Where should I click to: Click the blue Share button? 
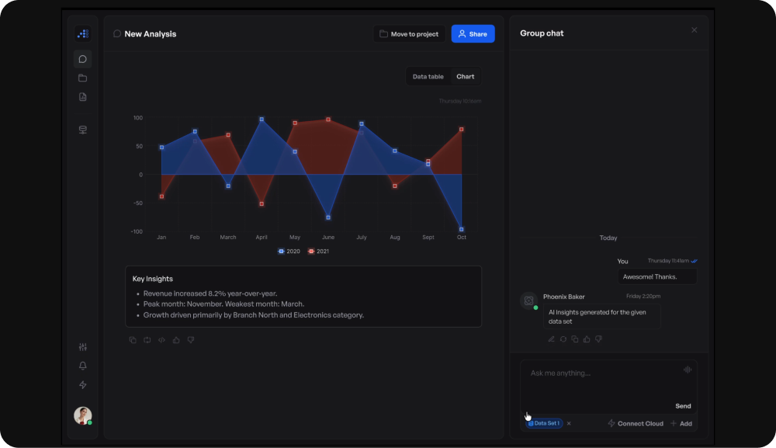pyautogui.click(x=473, y=34)
